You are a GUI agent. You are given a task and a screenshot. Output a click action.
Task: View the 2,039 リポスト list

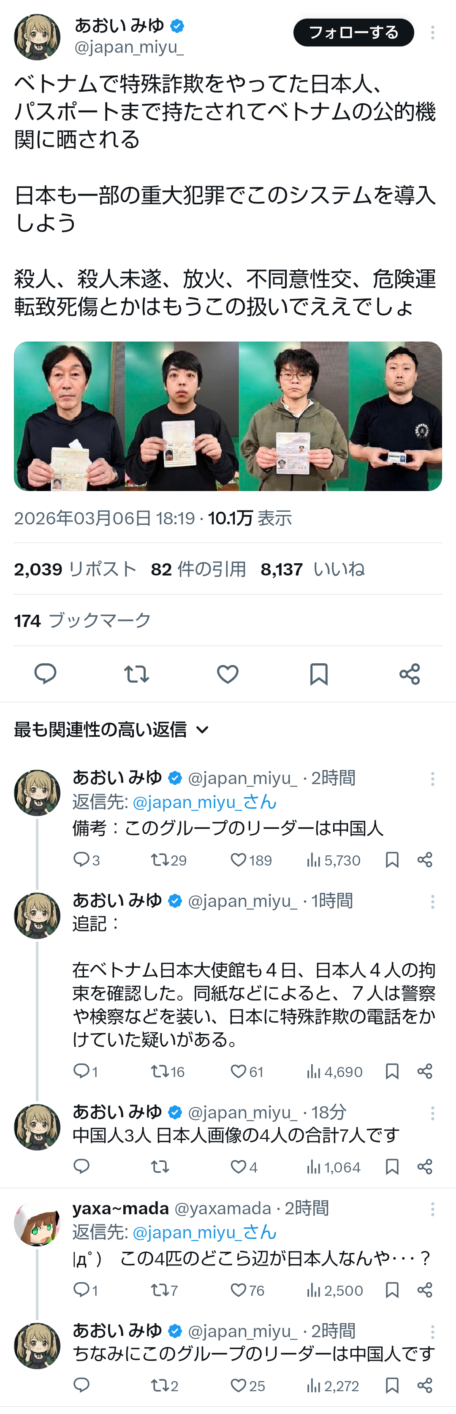pyautogui.click(x=75, y=569)
